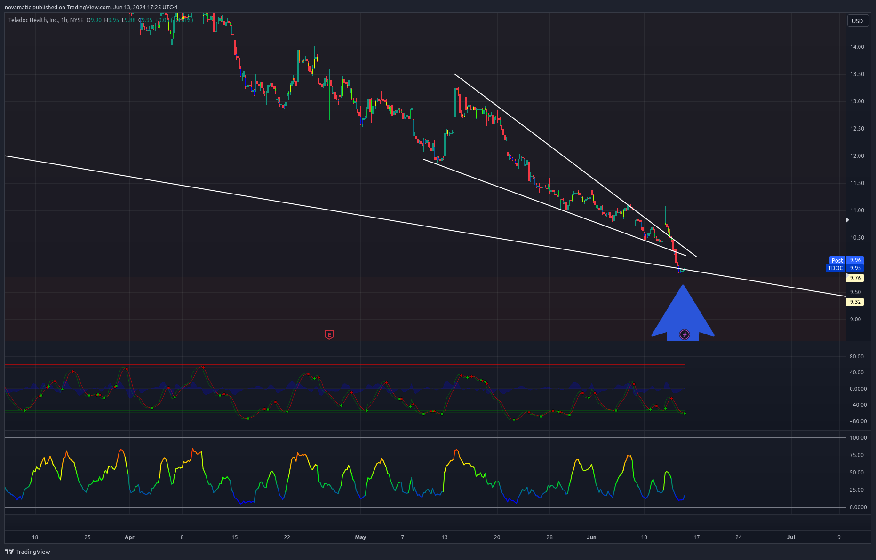Click the 9.76 horizontal line price tag
876x560 pixels.
855,278
